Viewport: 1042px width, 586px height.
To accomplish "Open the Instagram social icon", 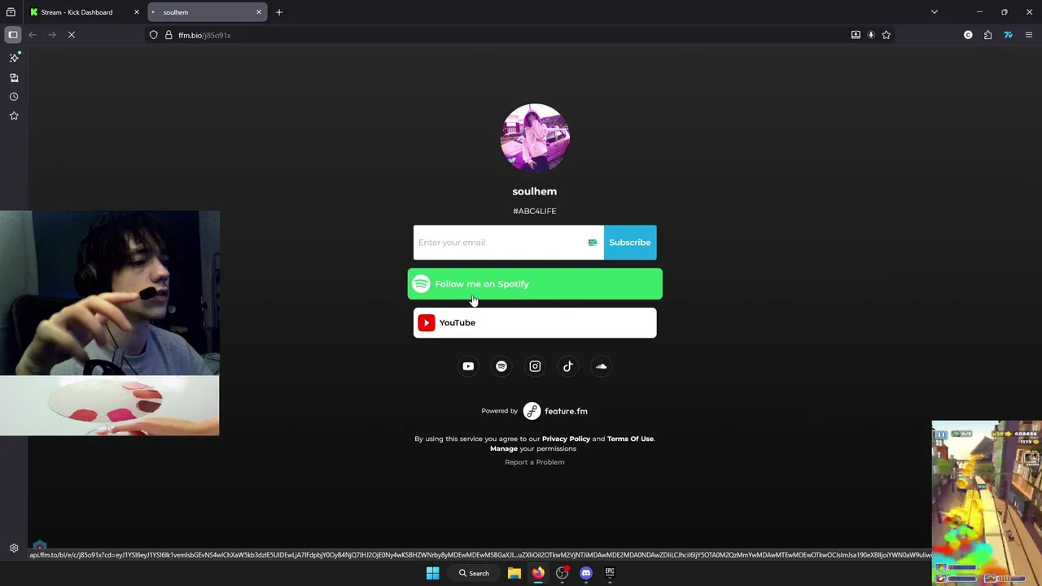I will (535, 366).
